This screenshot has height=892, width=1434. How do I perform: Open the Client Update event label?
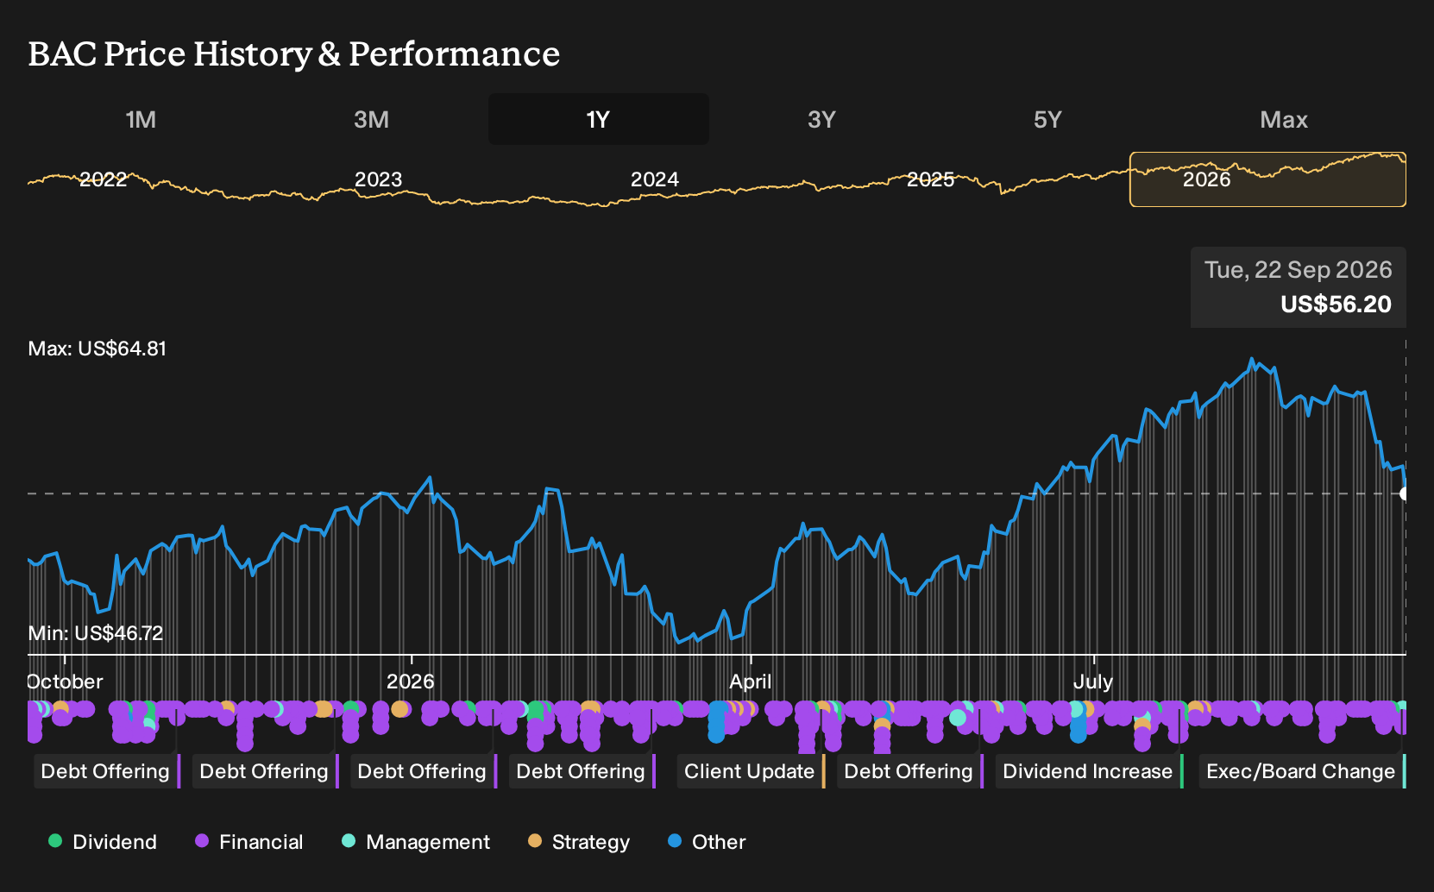[749, 771]
